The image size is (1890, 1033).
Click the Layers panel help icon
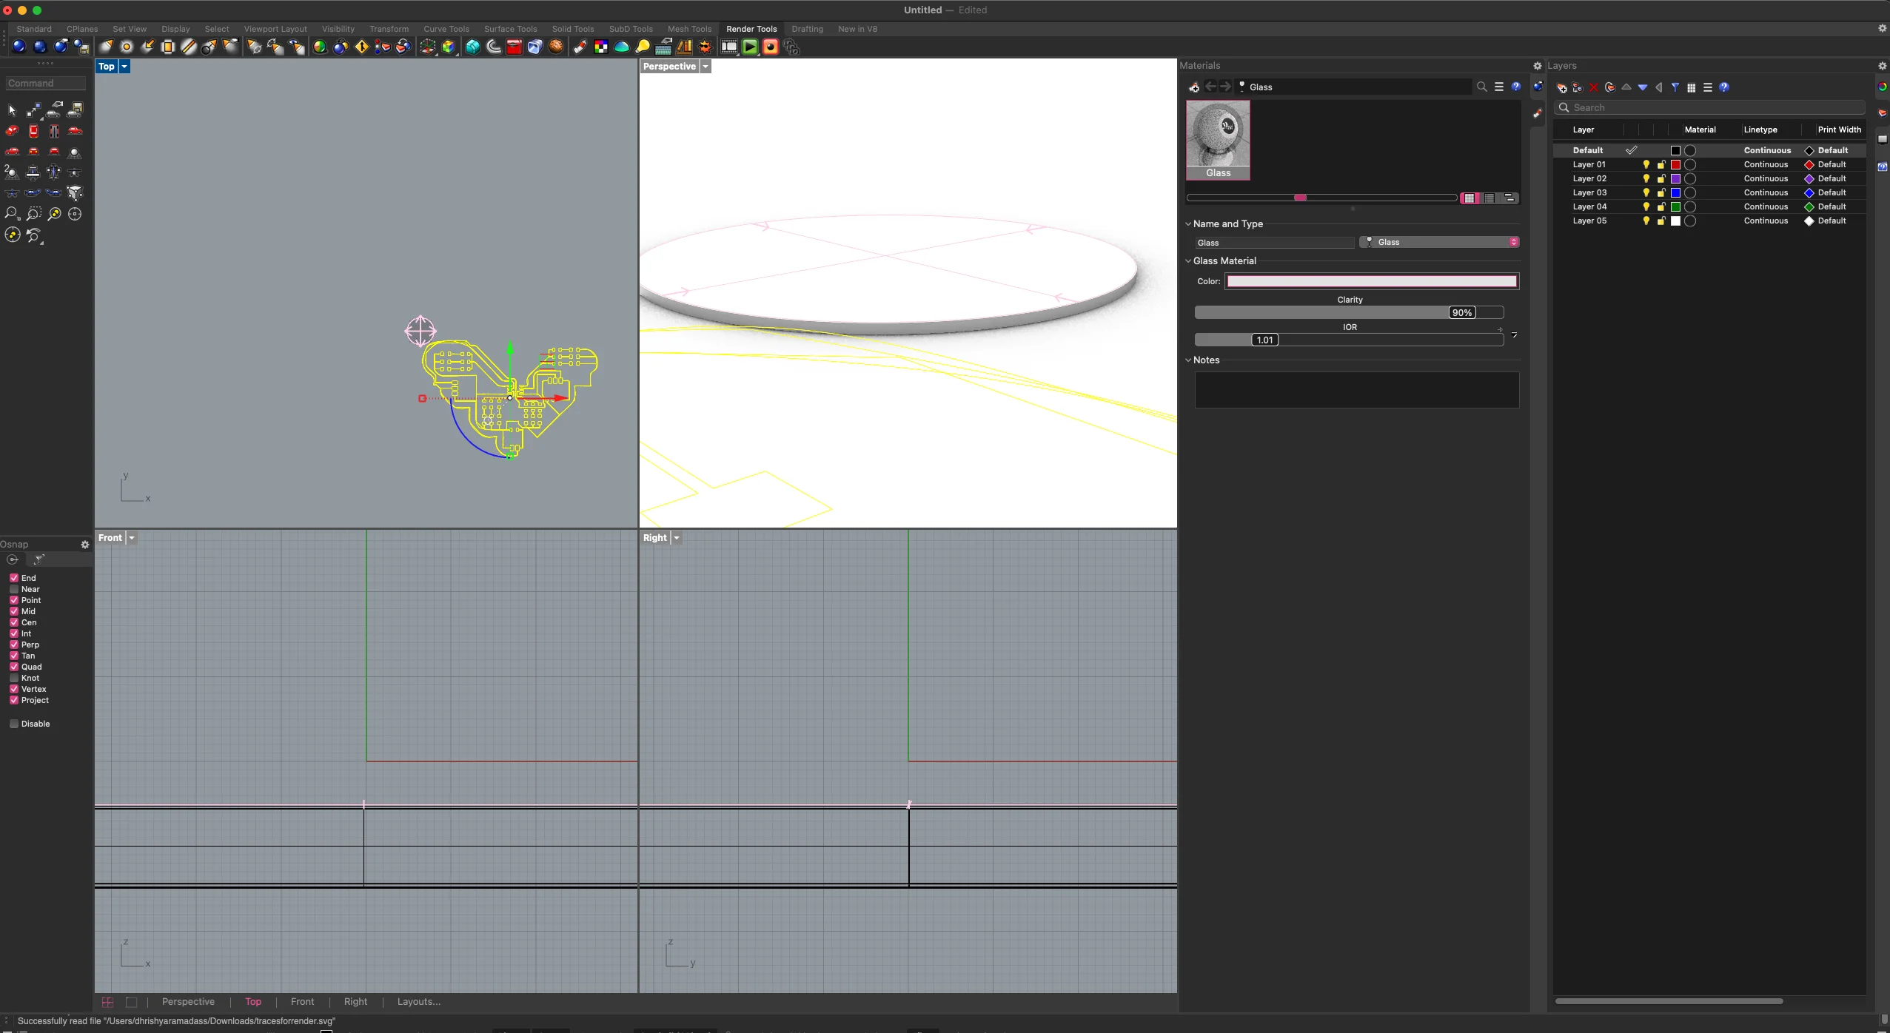[x=1724, y=87]
